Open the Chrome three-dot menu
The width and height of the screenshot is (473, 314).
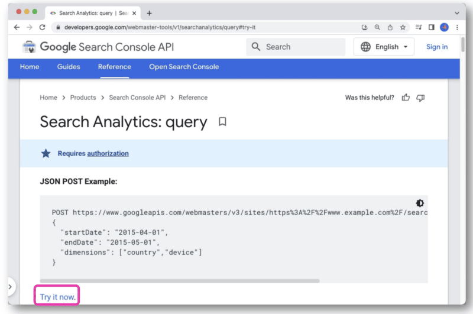click(456, 27)
